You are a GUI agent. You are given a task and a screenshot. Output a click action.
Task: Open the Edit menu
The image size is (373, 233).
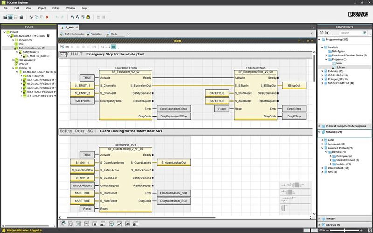pyautogui.click(x=17, y=8)
